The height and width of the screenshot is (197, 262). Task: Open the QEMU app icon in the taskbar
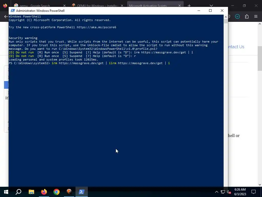click(69, 192)
